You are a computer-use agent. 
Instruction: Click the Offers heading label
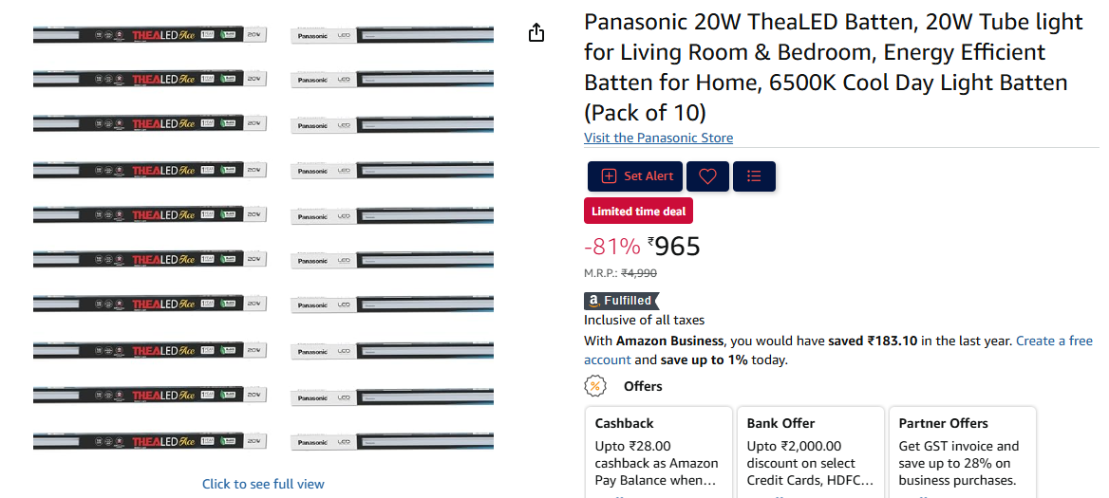point(643,386)
